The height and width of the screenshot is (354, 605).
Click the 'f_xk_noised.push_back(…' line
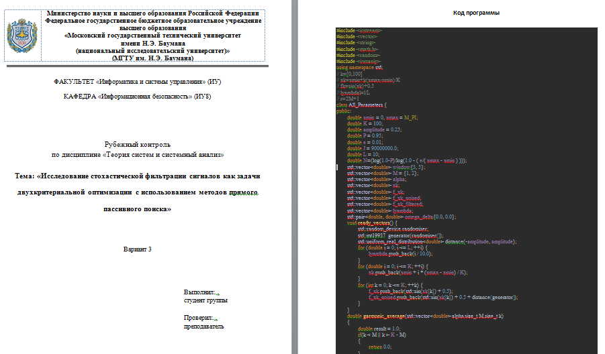[x=443, y=298]
